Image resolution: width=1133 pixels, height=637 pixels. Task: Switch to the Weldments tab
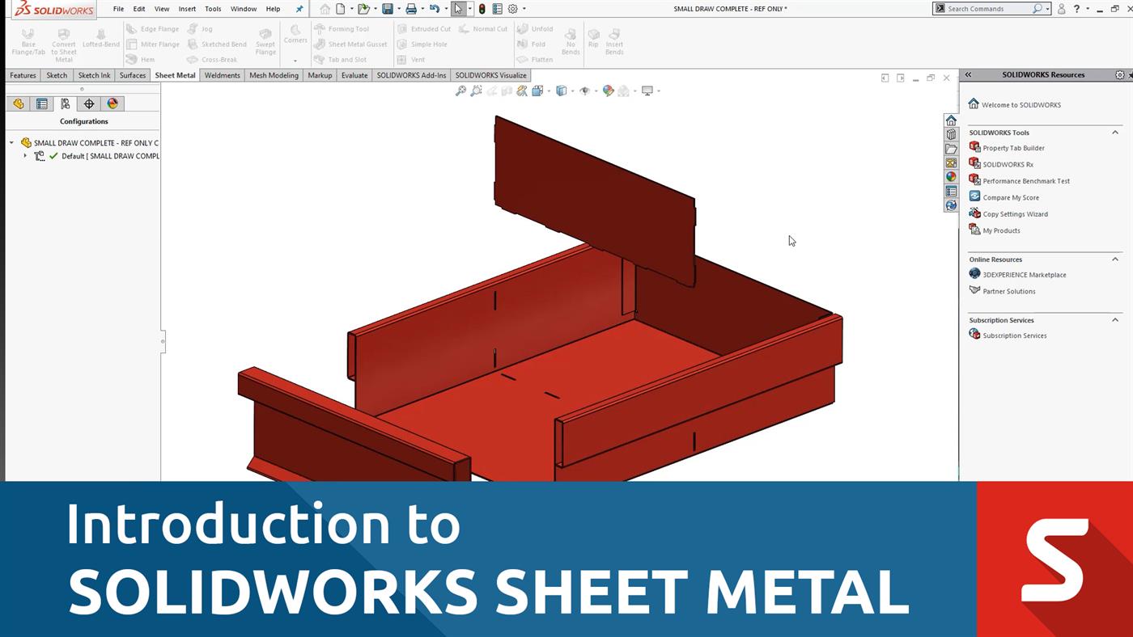222,75
